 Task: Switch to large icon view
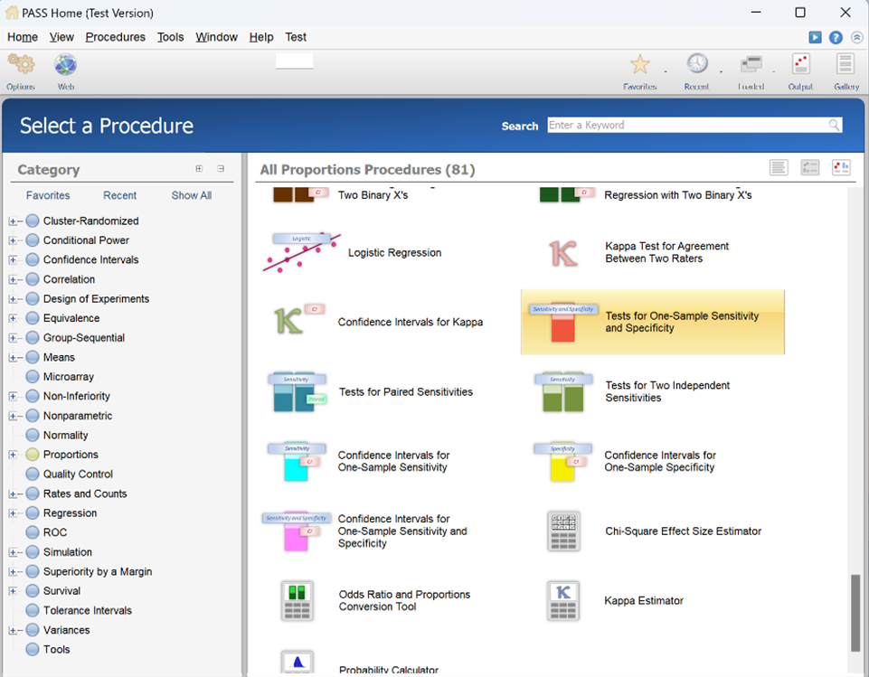pos(841,167)
